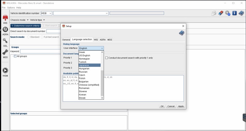Viewport: 246px width, 131px height.
Task: Select the Standard search mode radio
Action: 28,37
